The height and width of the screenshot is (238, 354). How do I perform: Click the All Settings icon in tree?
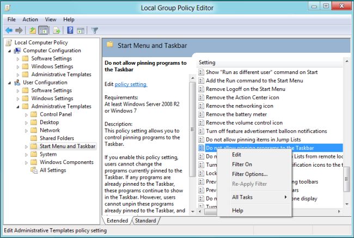(34, 170)
